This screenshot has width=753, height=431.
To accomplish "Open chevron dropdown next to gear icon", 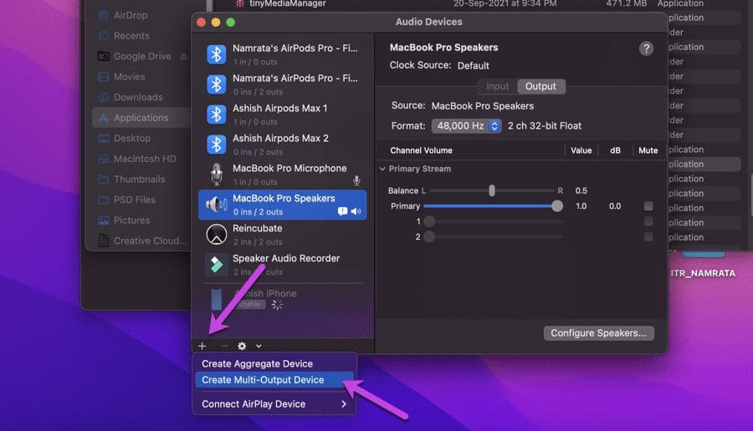I will [x=259, y=346].
